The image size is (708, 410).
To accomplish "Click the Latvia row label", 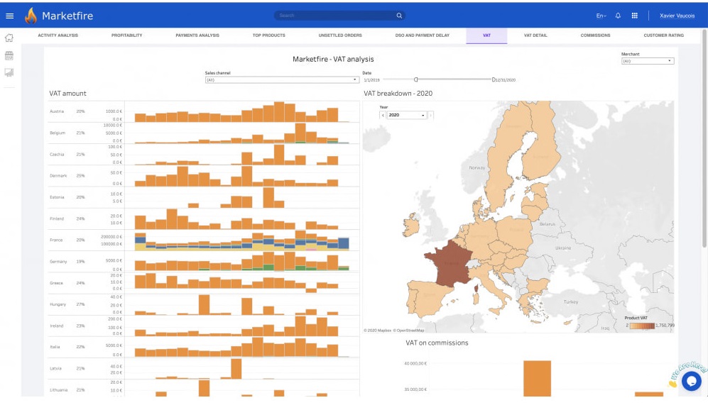I will [55, 369].
